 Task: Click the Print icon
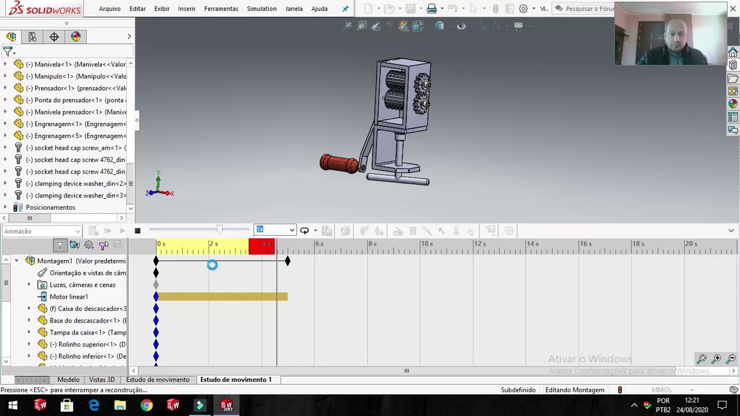tap(431, 9)
